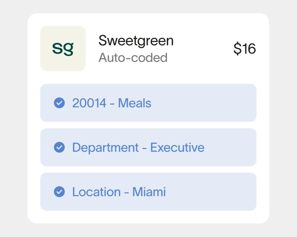Viewport: 297px width, 237px height.
Task: Click the Auto-coded status label
Action: coord(133,57)
